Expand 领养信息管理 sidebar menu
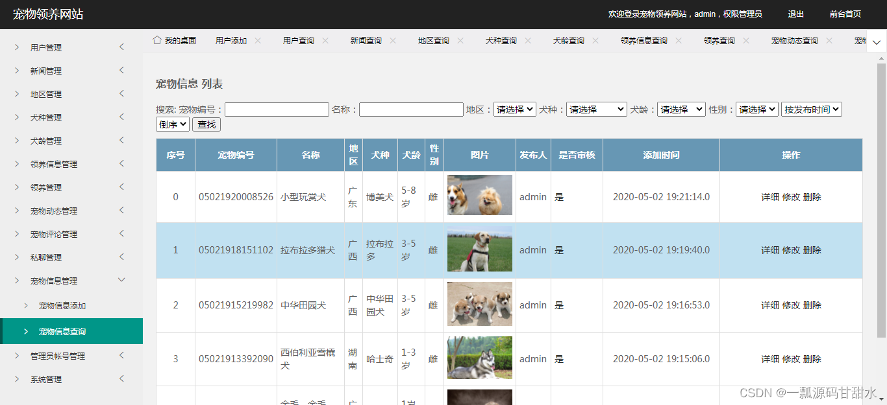Screen dimensions: 887x405 (71, 164)
